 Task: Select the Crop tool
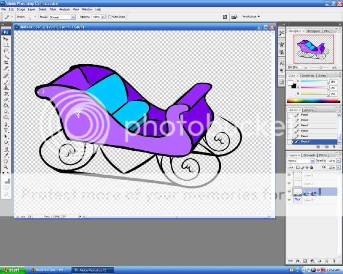tap(6, 63)
